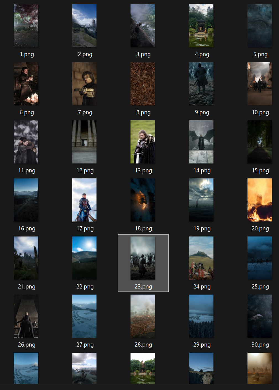Viewport: 279px width, 390px height.
Task: Click the file name 8.png
Action: 144,113
